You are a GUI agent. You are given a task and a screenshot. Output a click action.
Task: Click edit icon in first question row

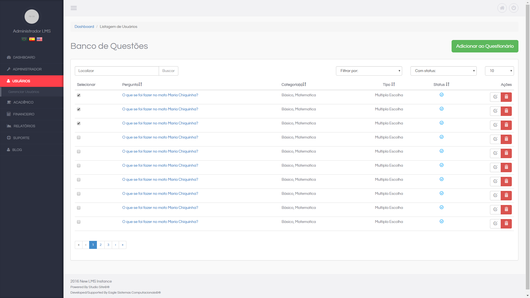tap(495, 97)
